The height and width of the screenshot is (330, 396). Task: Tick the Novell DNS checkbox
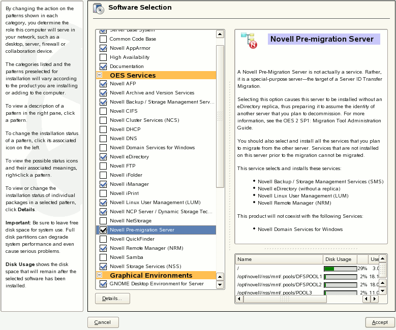pos(103,138)
